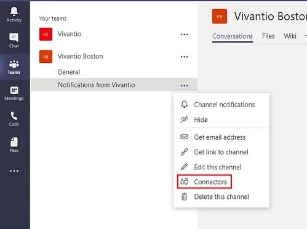Open Chat from the sidebar
This screenshot has width=307, height=229.
[14, 41]
